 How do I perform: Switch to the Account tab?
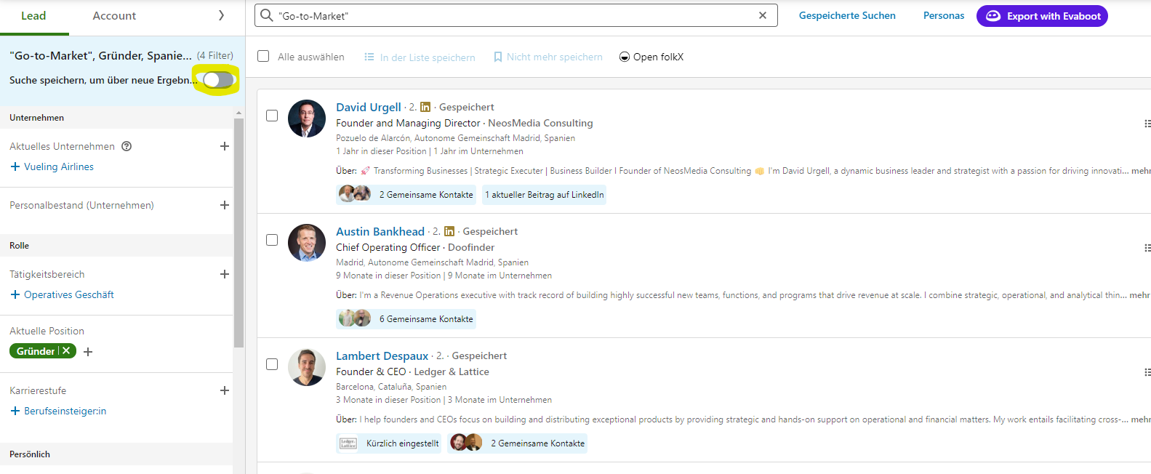point(114,16)
